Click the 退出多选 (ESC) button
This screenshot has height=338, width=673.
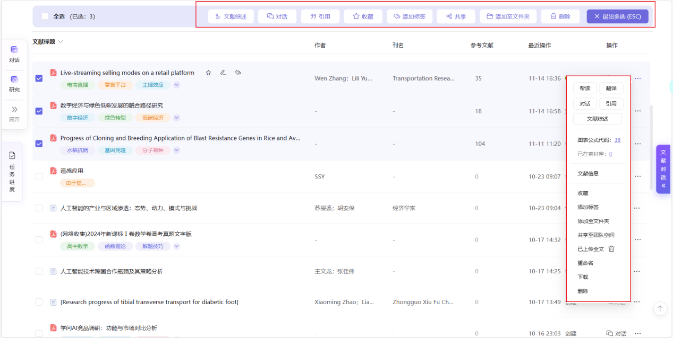coord(617,16)
